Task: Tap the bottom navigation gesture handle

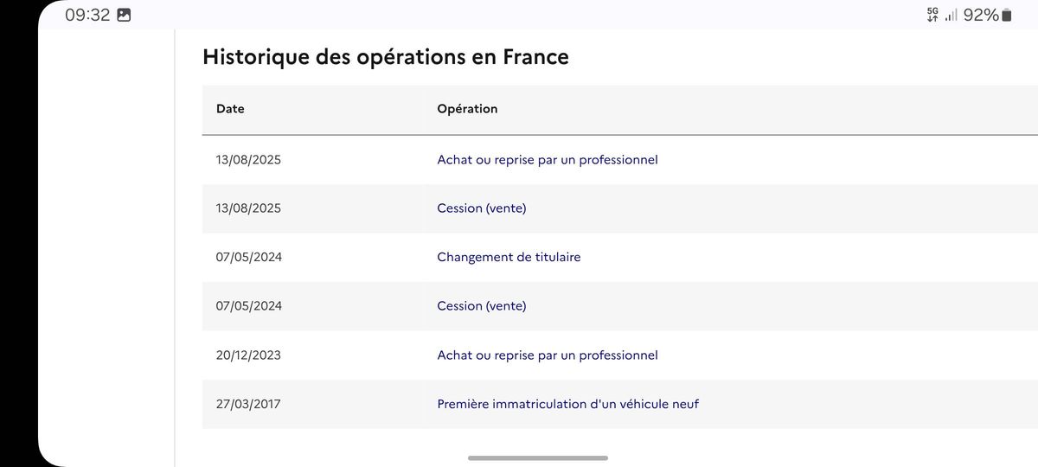Action: click(x=538, y=457)
